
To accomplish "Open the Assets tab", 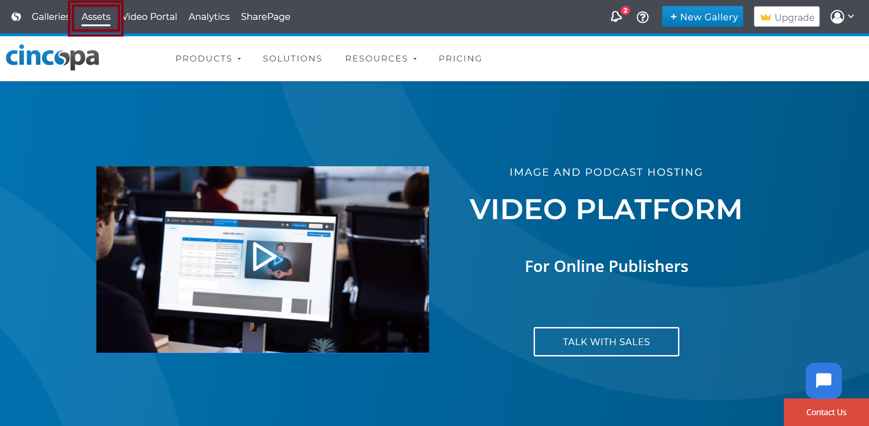I will coord(96,17).
